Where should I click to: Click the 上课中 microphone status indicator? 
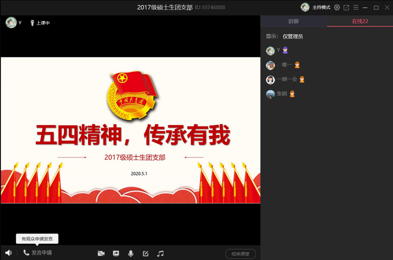(x=40, y=23)
